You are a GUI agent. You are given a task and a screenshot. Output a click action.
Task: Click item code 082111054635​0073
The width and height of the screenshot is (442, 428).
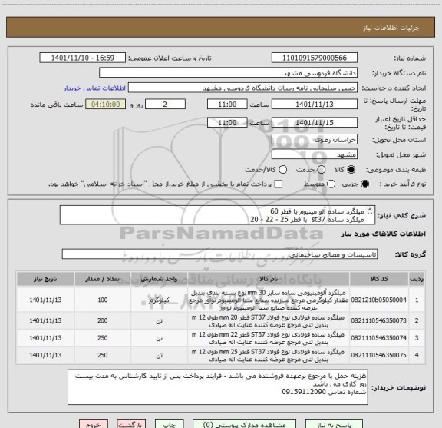(x=379, y=320)
